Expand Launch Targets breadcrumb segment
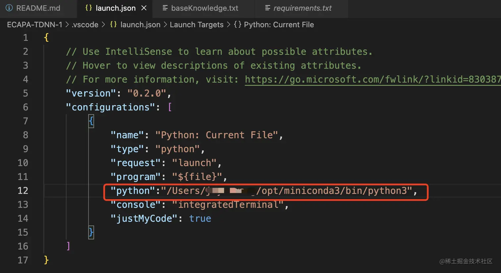Viewport: 501px width, 273px height. [196, 24]
